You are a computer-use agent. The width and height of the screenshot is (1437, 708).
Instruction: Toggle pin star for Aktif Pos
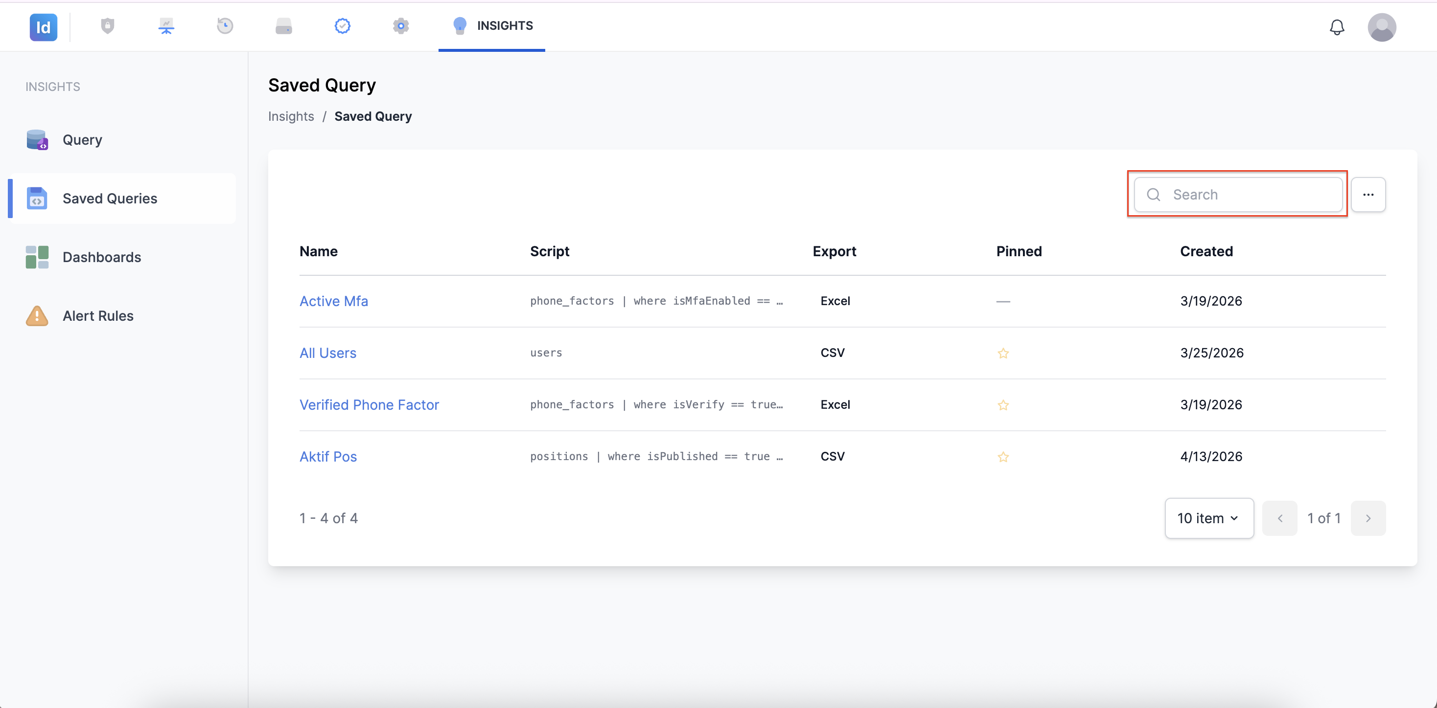(1003, 457)
